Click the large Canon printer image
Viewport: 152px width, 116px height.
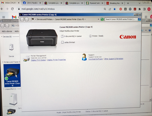(x=42, y=37)
